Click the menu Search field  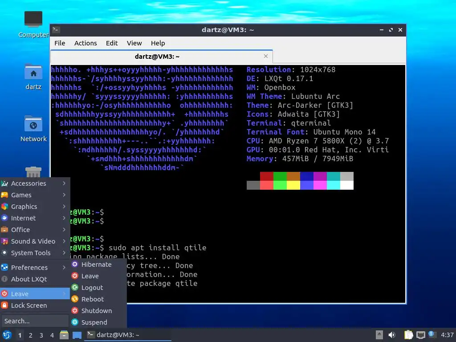(x=35, y=321)
